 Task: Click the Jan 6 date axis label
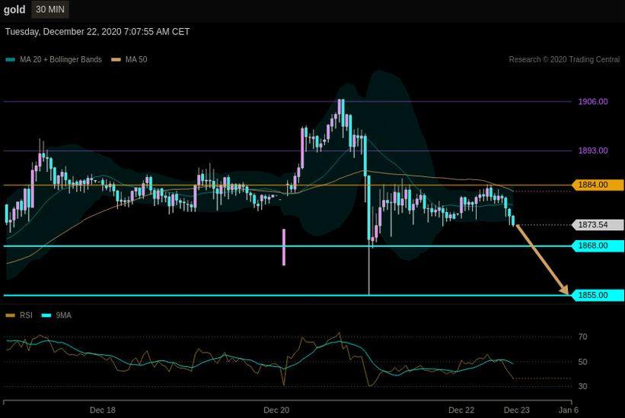click(569, 410)
